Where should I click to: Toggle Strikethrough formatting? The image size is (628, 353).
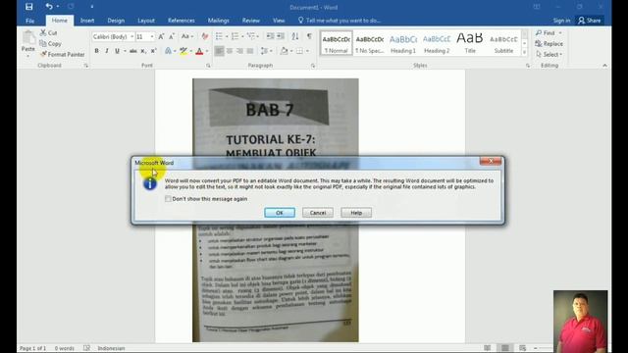[133, 51]
